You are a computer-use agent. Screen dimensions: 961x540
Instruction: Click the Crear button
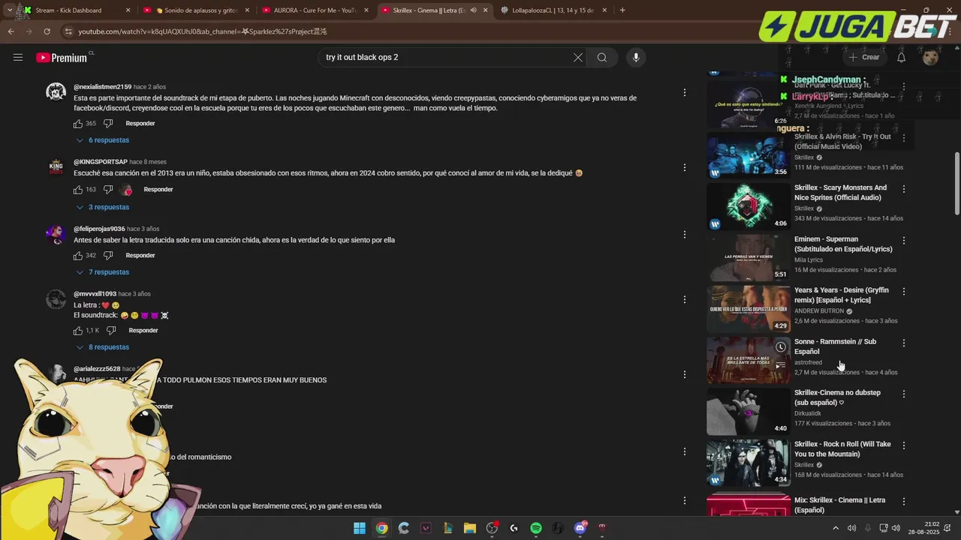pyautogui.click(x=864, y=57)
